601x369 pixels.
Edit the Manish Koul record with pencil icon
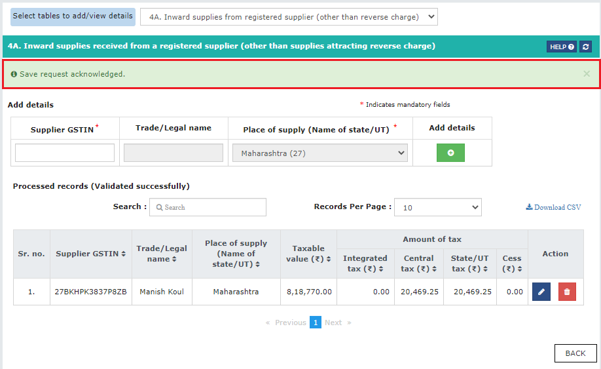pos(541,292)
